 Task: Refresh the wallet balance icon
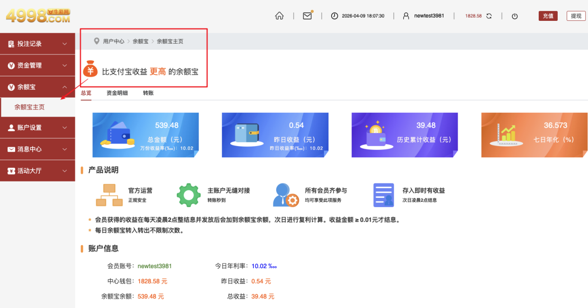489,16
